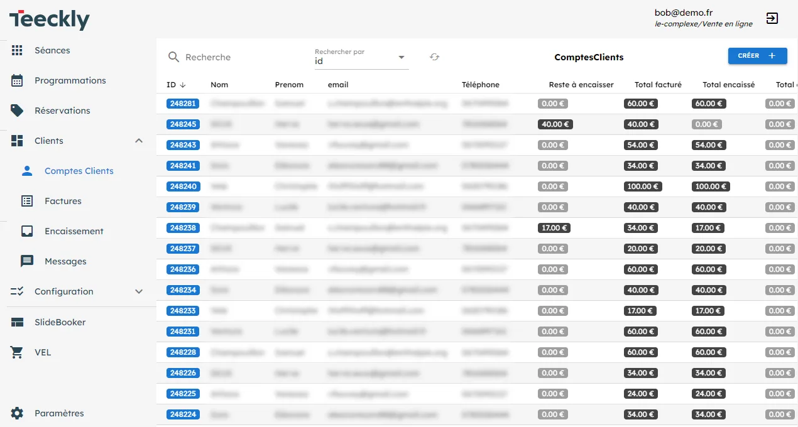Click the Séances grid icon
The height and width of the screenshot is (427, 798).
click(17, 50)
